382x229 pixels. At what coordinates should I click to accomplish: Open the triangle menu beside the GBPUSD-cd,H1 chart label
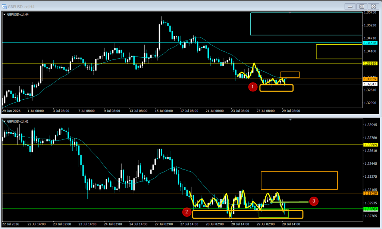[x=4, y=122]
